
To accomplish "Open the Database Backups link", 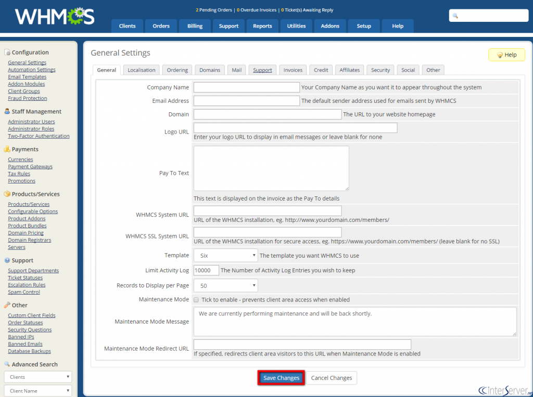I will click(29, 351).
